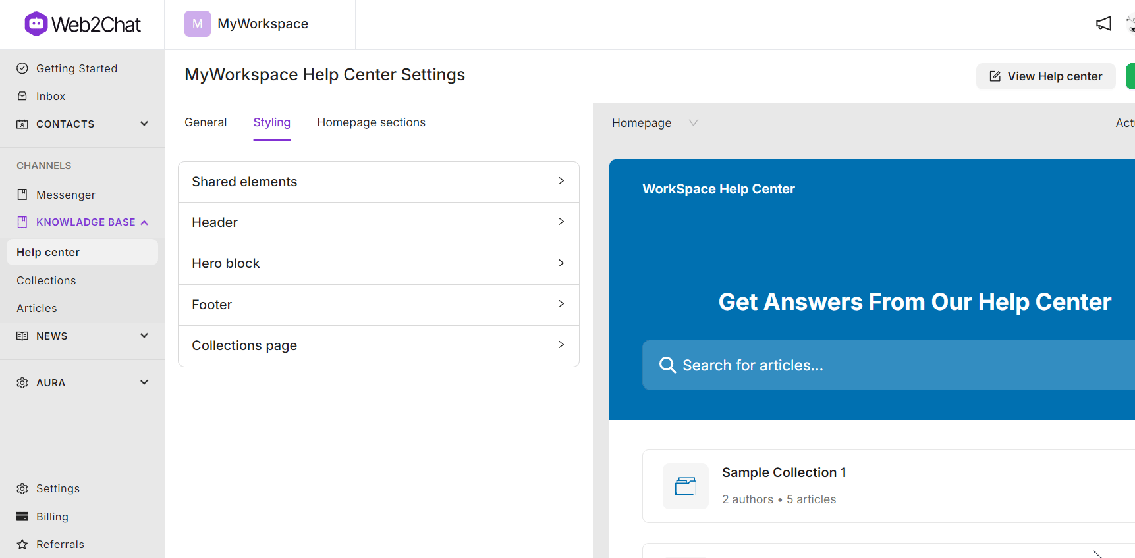Click Get Answers From Our Help Center headline
This screenshot has width=1135, height=558.
915,302
